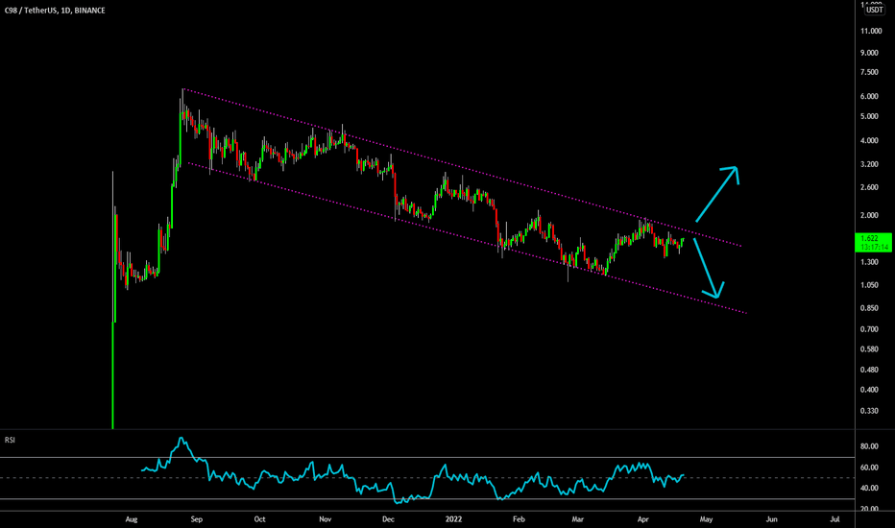The width and height of the screenshot is (895, 528).
Task: Click the 7.500 price axis label
Action: pos(869,73)
